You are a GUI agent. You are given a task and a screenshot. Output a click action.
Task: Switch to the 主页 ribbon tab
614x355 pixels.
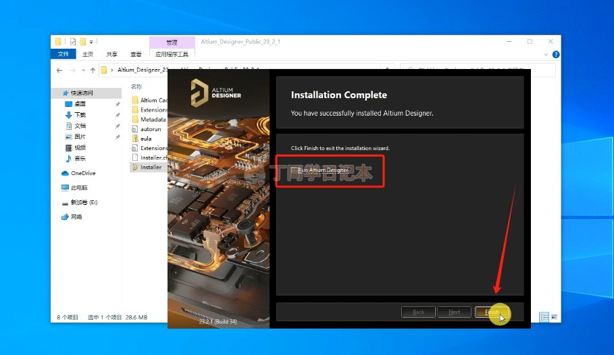(88, 54)
